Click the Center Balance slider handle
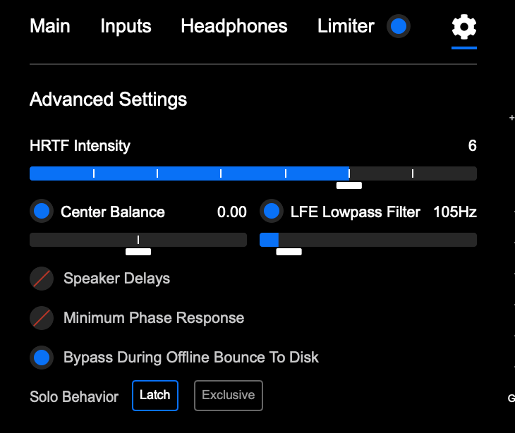The width and height of the screenshot is (515, 433). (x=138, y=252)
